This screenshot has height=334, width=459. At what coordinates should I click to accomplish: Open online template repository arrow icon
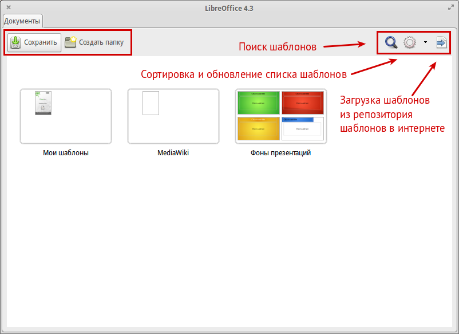(441, 42)
